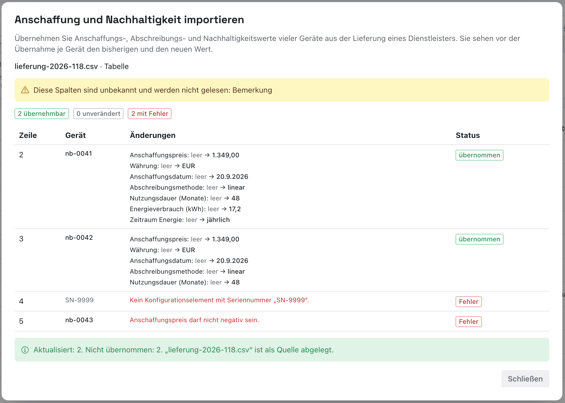Click 'Energieverbrauch (kWh): leer → 17,2' line
565x403 pixels.
click(x=185, y=209)
